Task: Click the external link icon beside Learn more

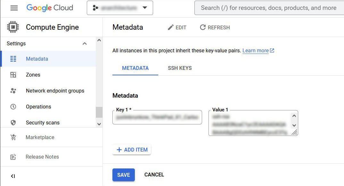Action: (x=272, y=50)
